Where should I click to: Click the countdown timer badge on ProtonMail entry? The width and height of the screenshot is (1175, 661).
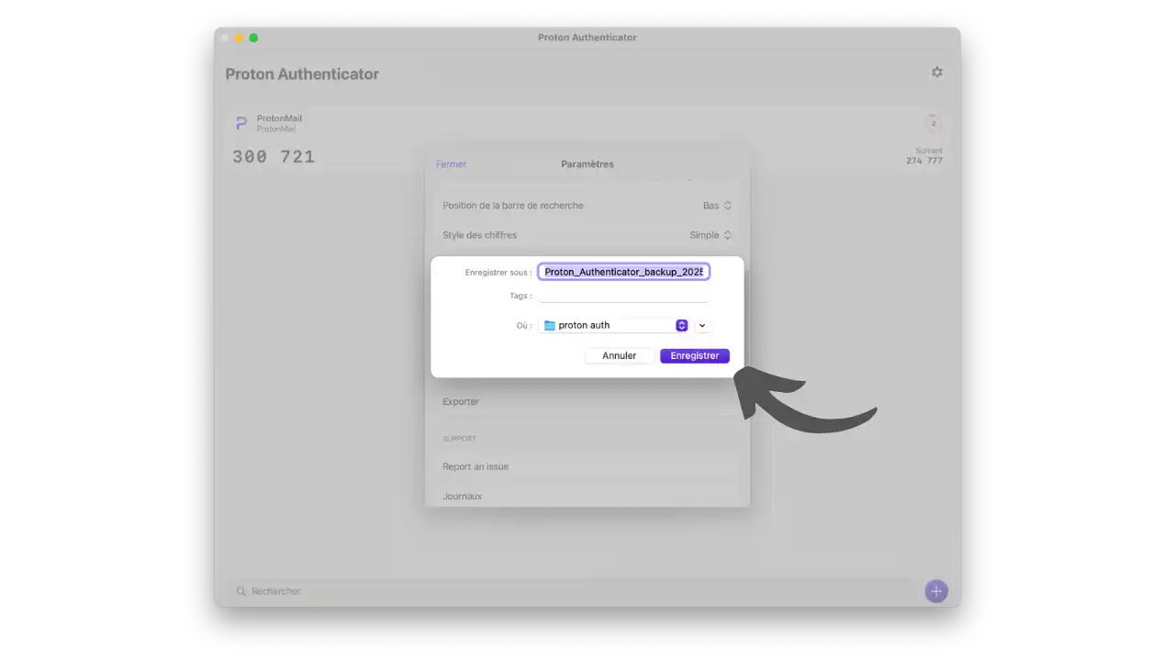tap(933, 122)
